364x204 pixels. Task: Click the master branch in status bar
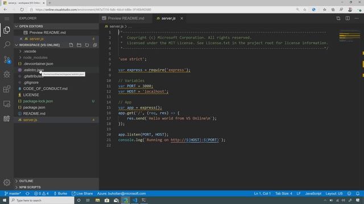13,194
